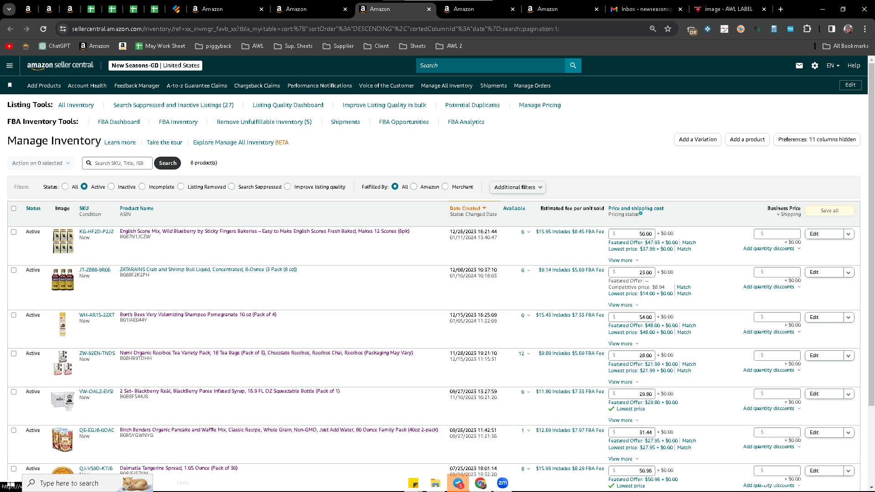Check the select-all checkbox in table header
This screenshot has height=492, width=875.
pos(14,208)
